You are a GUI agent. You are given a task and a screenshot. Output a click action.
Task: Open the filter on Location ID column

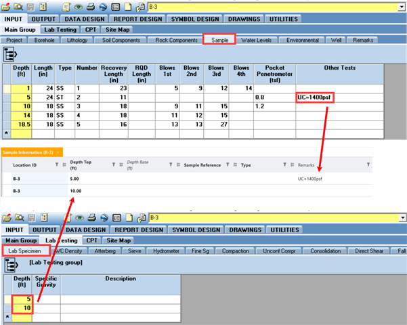pyautogui.click(x=58, y=164)
